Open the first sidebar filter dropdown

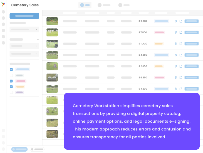click(x=24, y=29)
